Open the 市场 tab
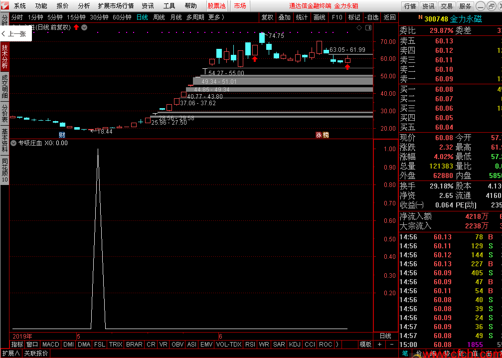Image resolution: width=502 pixels, height=358 pixels. tap(240, 6)
